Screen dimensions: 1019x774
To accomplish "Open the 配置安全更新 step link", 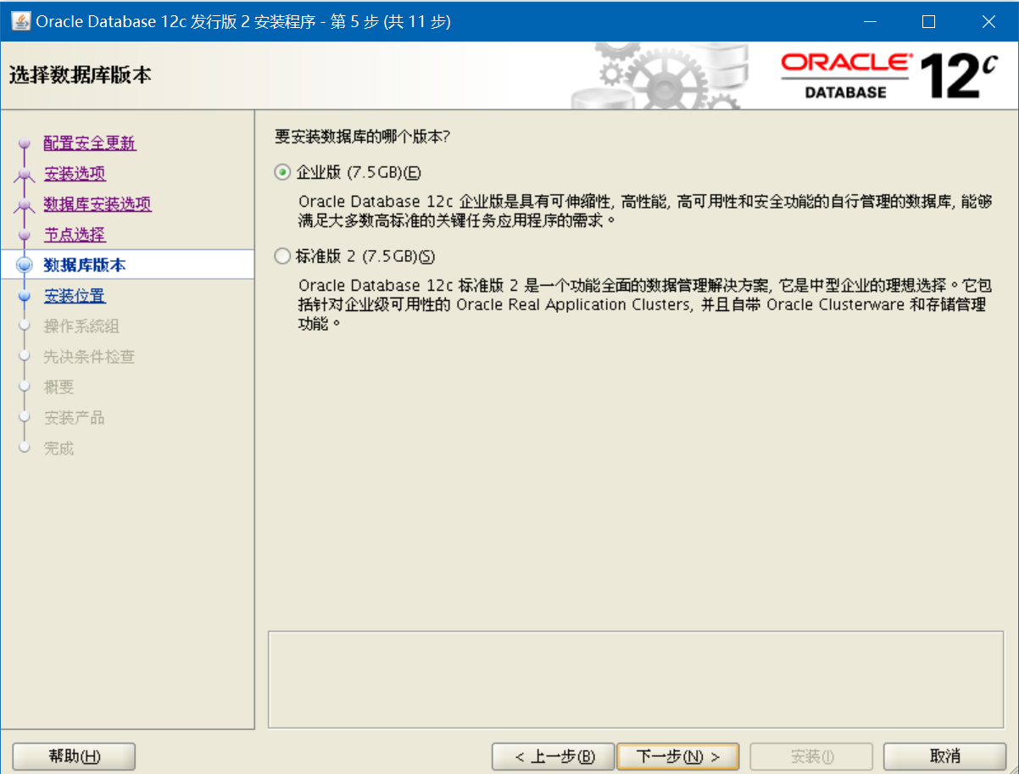I will tap(90, 143).
